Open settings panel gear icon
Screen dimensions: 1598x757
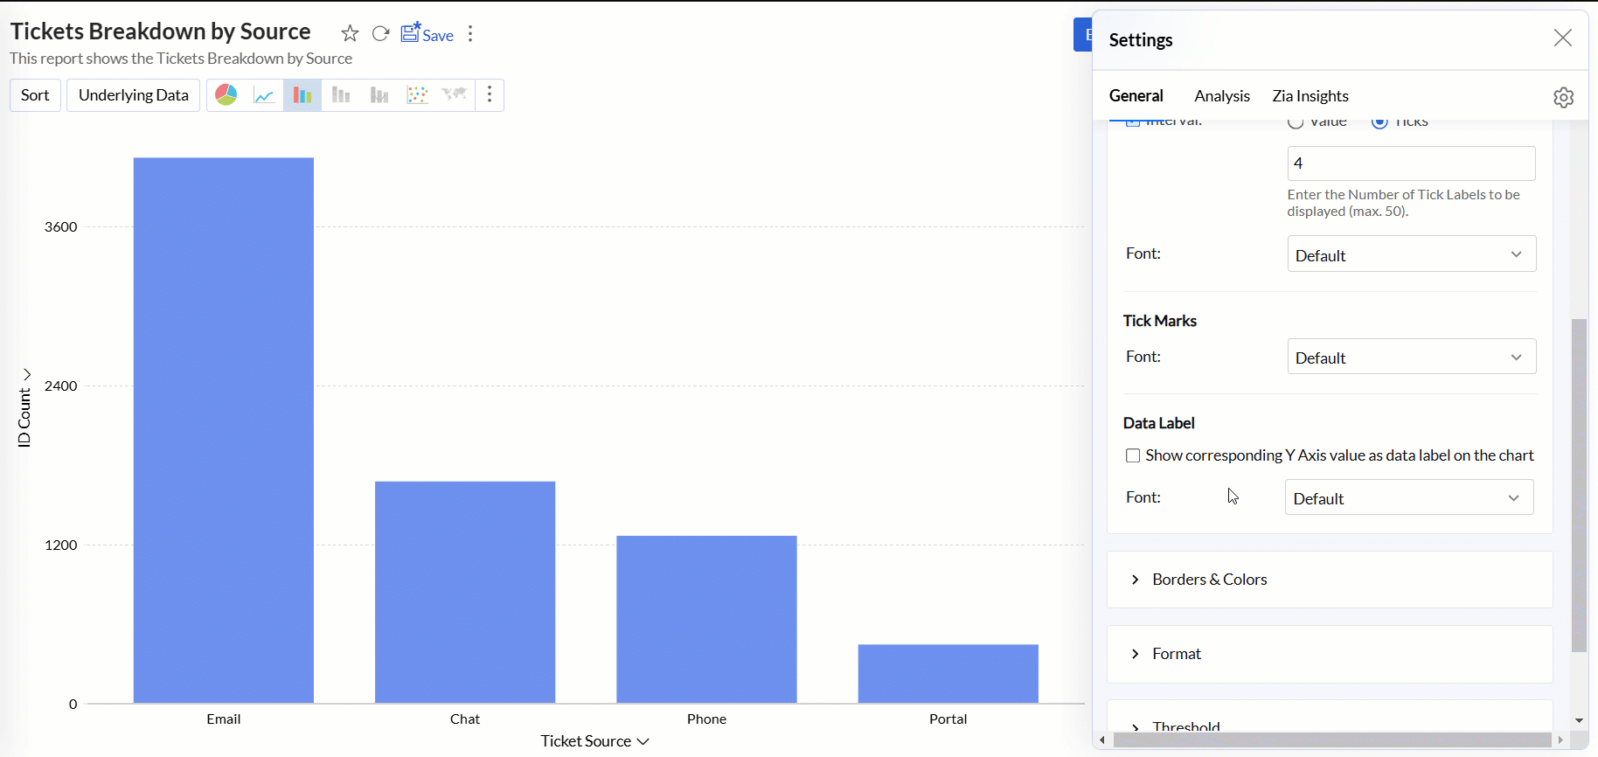[1564, 97]
